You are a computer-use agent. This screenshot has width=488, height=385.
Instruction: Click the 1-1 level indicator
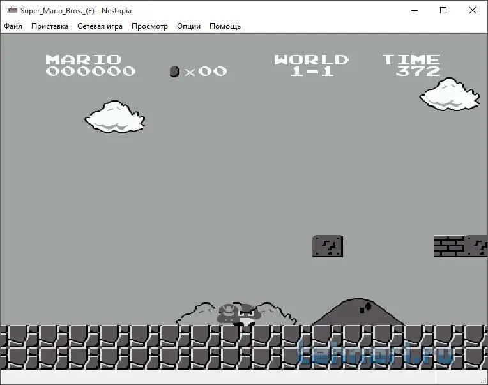point(312,72)
